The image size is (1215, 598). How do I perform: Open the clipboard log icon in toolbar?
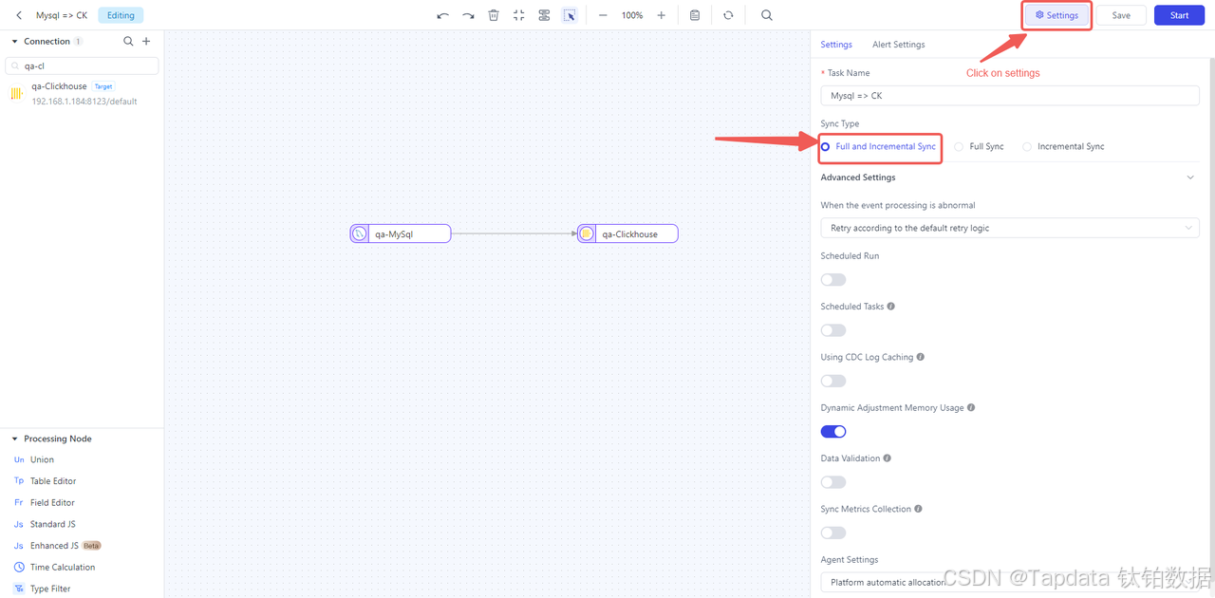pyautogui.click(x=695, y=15)
